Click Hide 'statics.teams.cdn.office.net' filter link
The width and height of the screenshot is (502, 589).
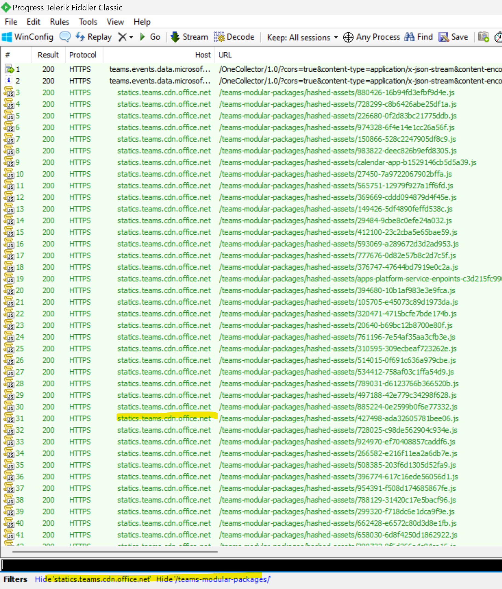click(x=93, y=579)
